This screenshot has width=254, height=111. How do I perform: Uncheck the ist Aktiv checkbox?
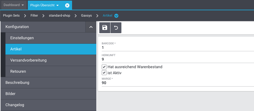[104, 73]
